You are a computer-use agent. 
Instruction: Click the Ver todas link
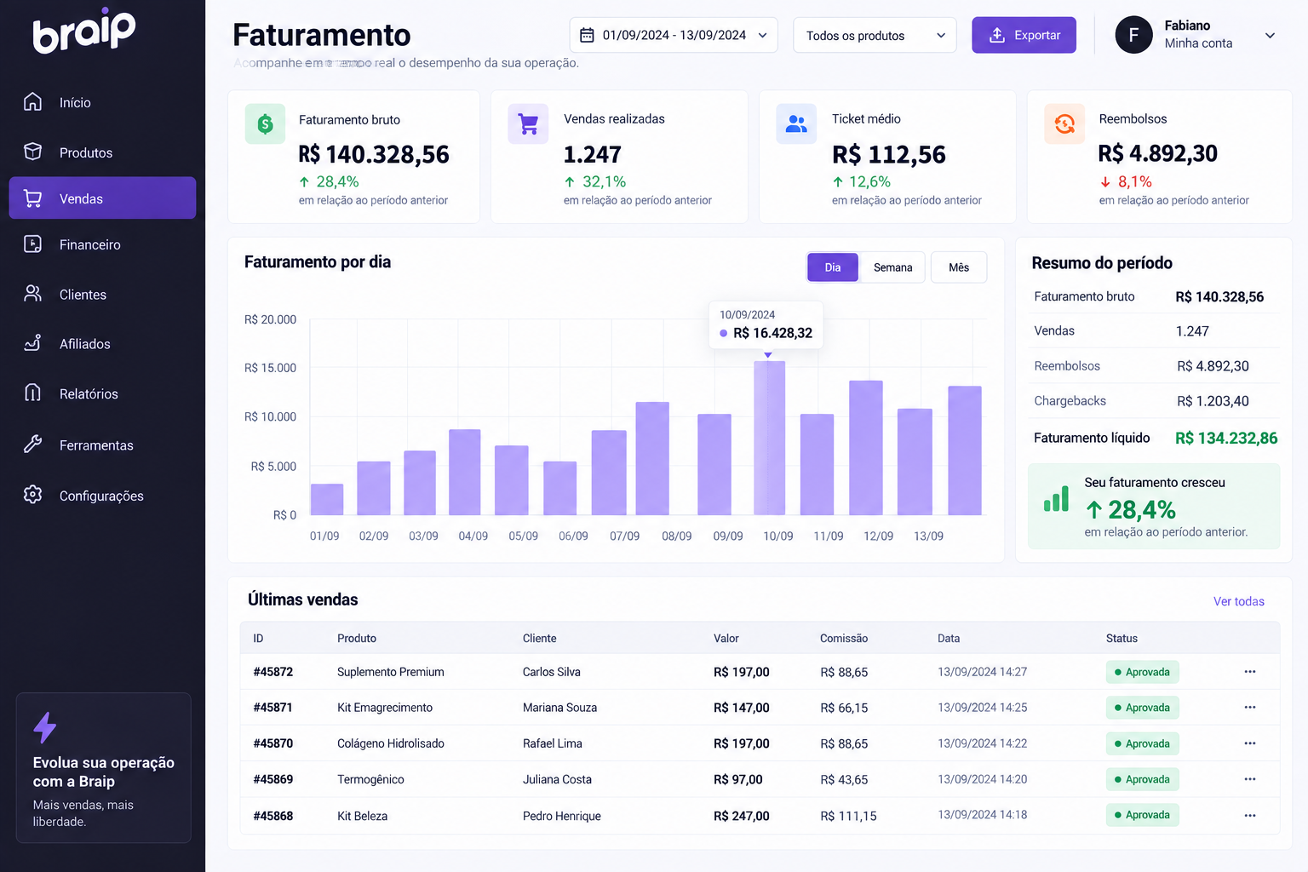coord(1238,601)
